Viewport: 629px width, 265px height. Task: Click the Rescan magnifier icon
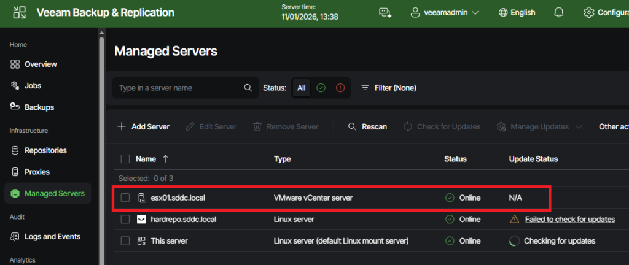tap(352, 126)
